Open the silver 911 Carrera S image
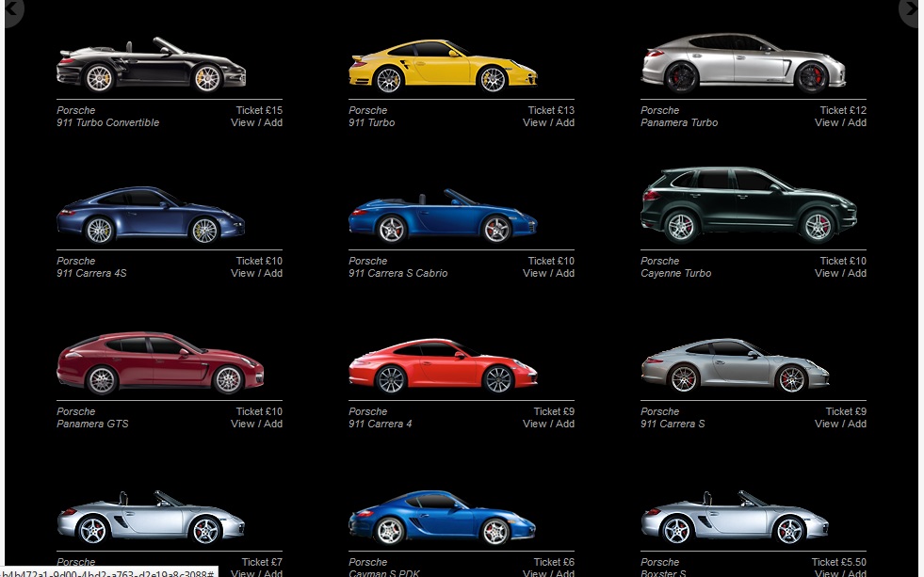Image resolution: width=924 pixels, height=577 pixels. pyautogui.click(x=735, y=365)
